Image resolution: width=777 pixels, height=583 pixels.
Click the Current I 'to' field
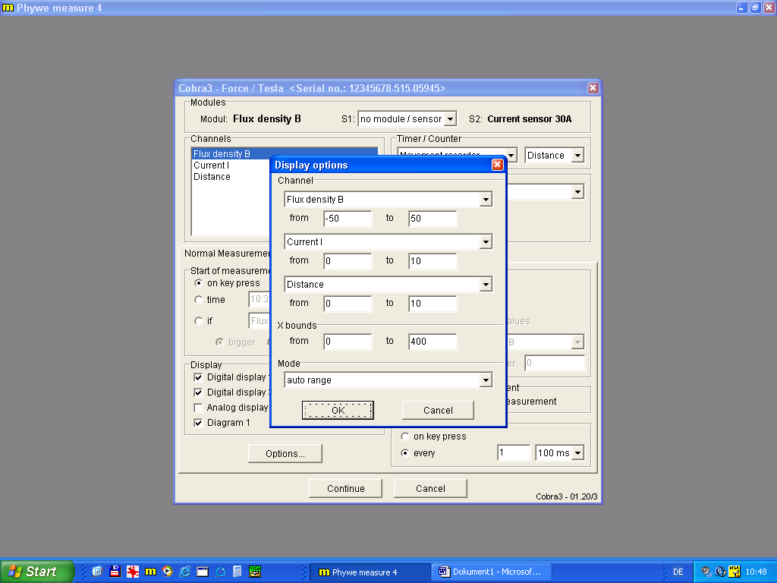(433, 261)
